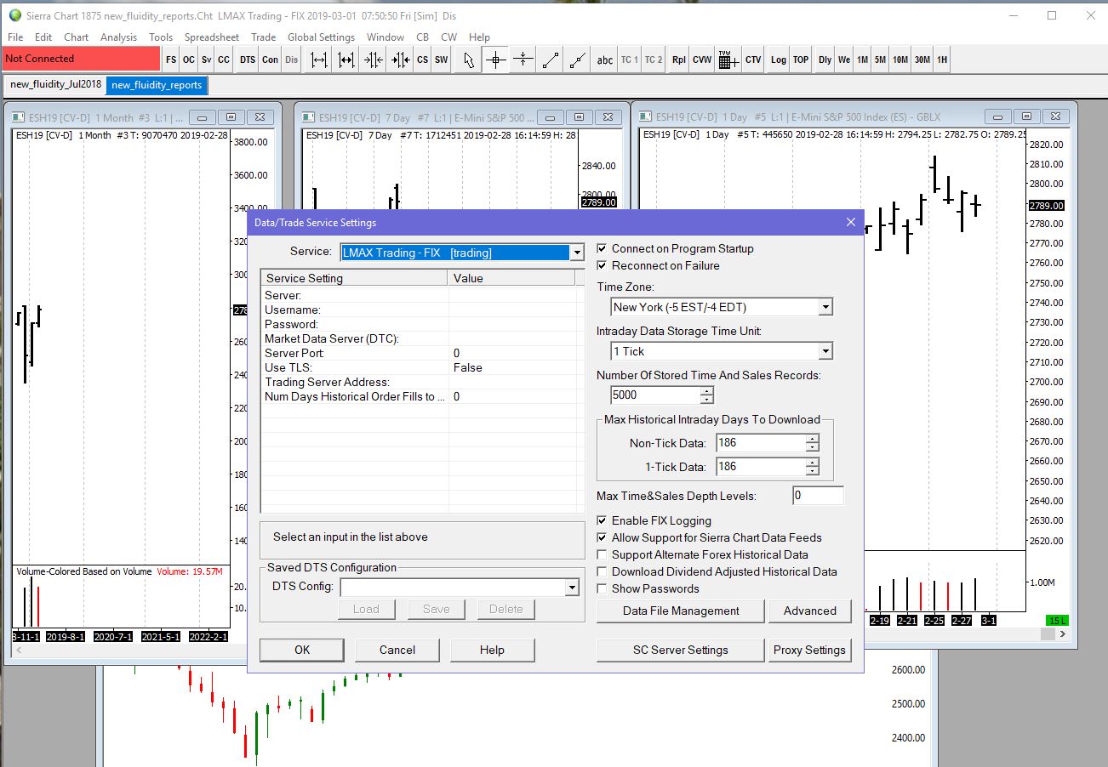Expand the Time Zone dropdown

(825, 307)
